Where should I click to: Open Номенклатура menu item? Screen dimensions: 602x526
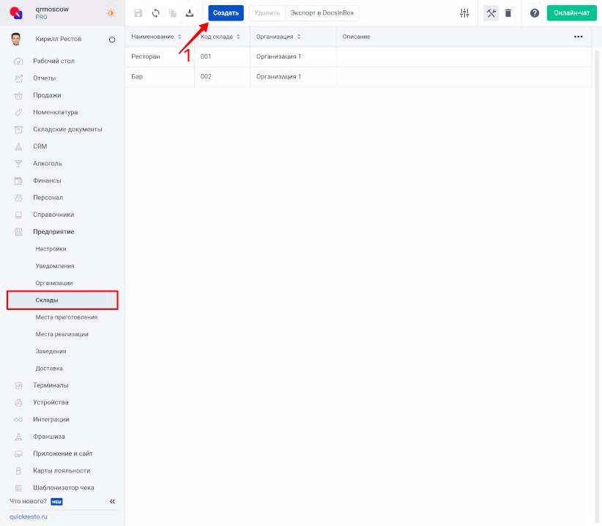(55, 113)
